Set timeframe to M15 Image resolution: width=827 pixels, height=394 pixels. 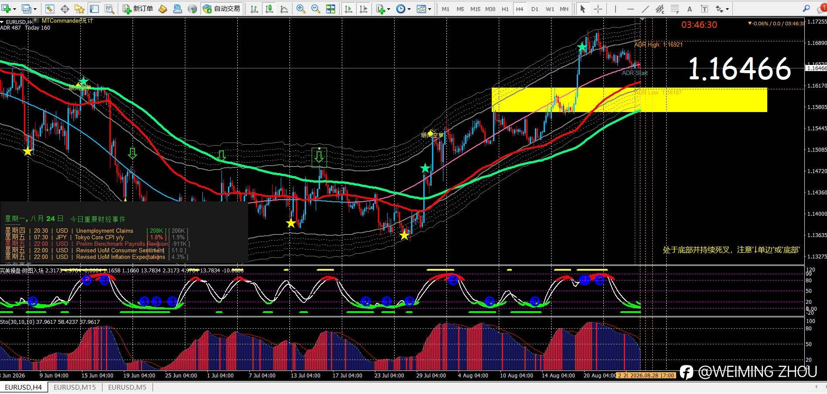pos(475,9)
